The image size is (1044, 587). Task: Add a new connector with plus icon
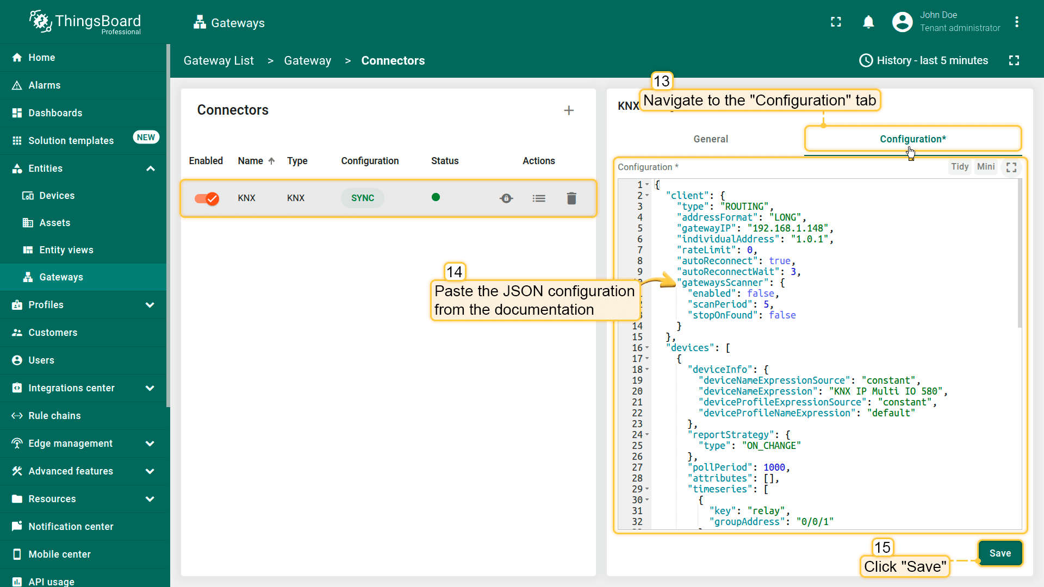pos(569,110)
